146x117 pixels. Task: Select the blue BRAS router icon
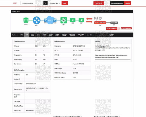tap(36, 20)
